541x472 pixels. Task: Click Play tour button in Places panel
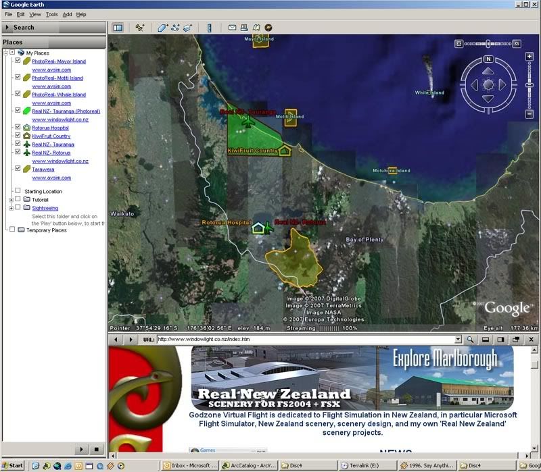[x=81, y=449]
